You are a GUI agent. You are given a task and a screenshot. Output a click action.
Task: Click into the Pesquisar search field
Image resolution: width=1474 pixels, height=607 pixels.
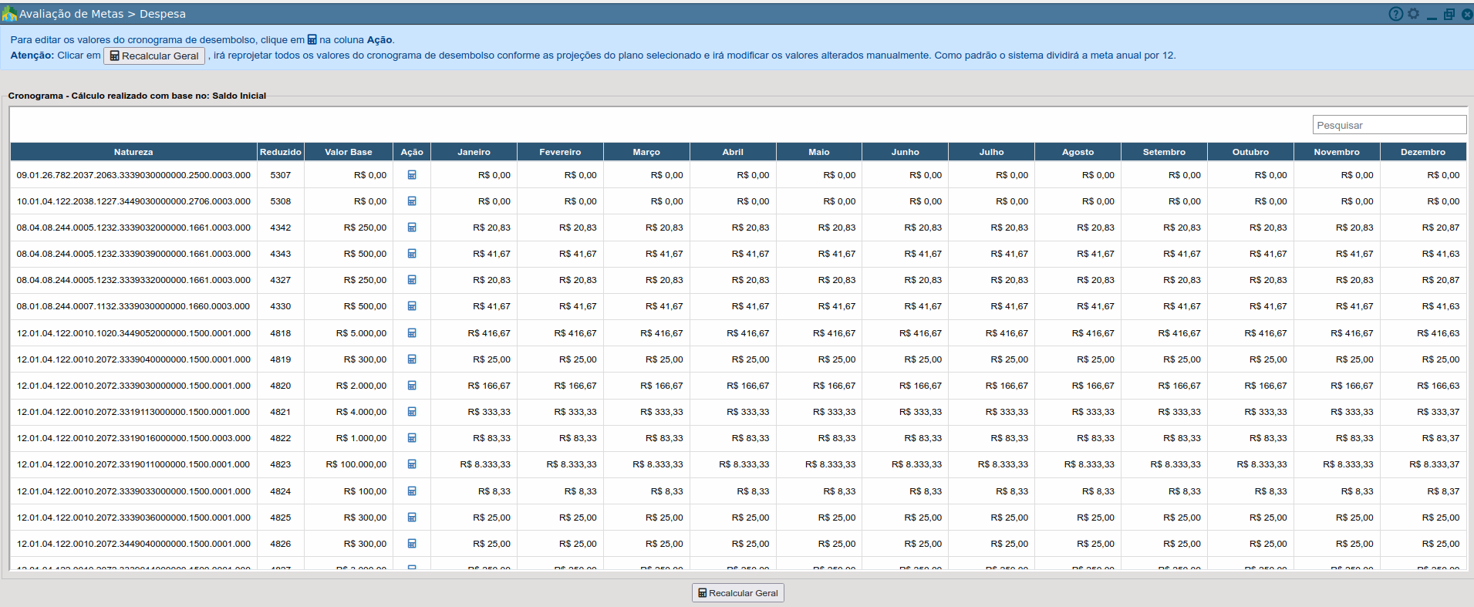point(1388,125)
